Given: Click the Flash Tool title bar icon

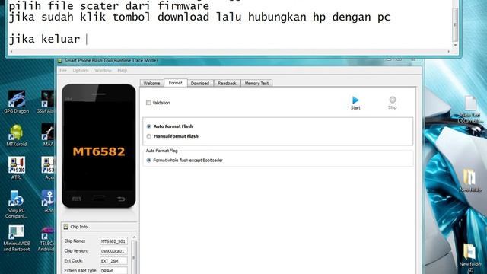Looking at the screenshot, I should [x=60, y=61].
